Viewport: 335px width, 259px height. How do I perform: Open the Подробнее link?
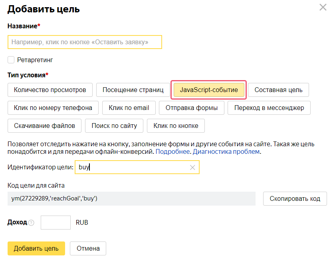pyautogui.click(x=173, y=151)
